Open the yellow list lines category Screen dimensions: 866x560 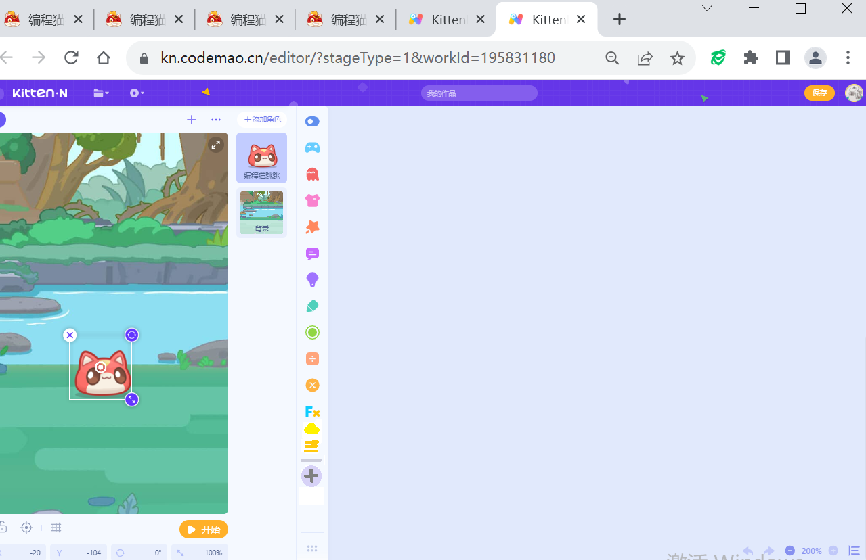(311, 446)
